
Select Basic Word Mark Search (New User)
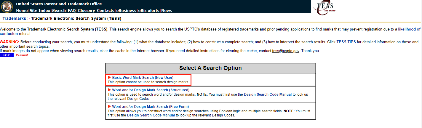(x=143, y=78)
